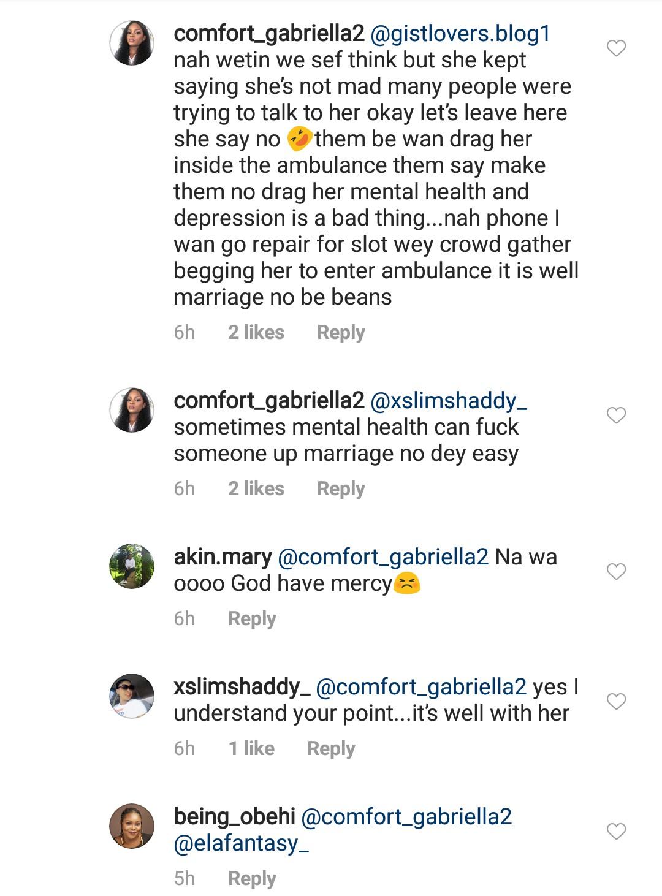
Task: Like the 'sometimes mental health' comment heart
Action: point(616,416)
